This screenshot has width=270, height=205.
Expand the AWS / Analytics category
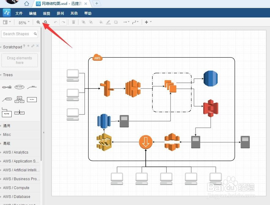20,152
